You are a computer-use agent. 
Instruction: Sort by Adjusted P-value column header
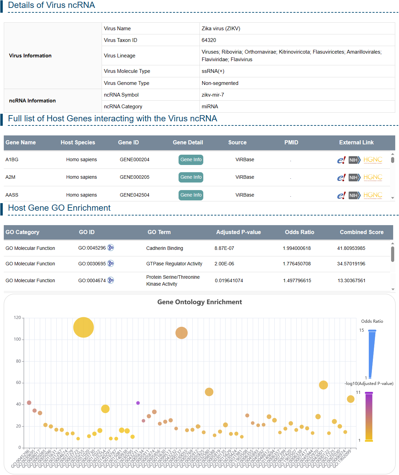pyautogui.click(x=238, y=232)
